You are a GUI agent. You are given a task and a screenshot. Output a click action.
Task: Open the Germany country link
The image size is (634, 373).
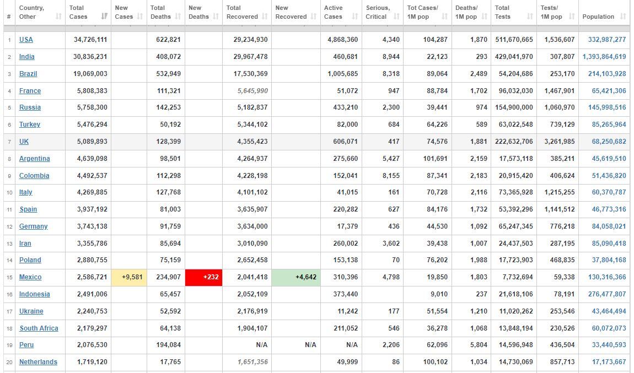(33, 226)
